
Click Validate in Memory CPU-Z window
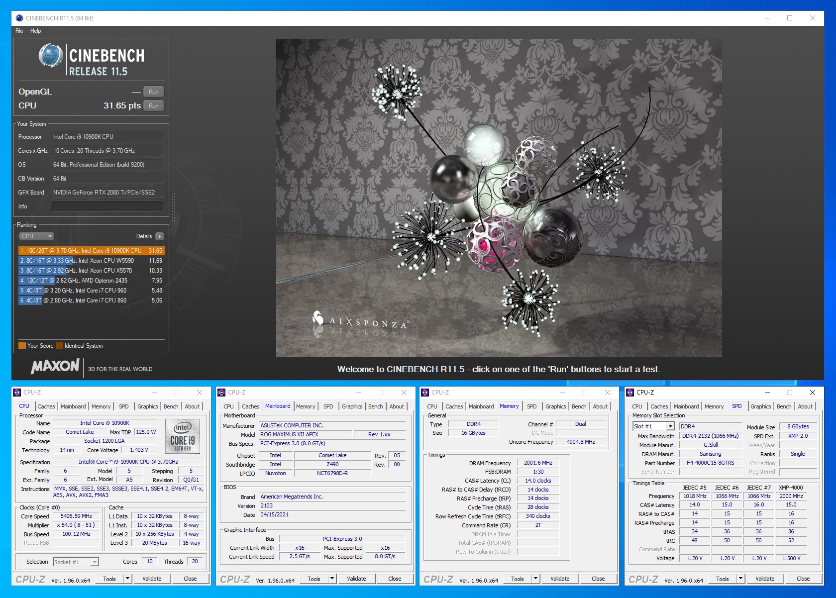coord(560,579)
